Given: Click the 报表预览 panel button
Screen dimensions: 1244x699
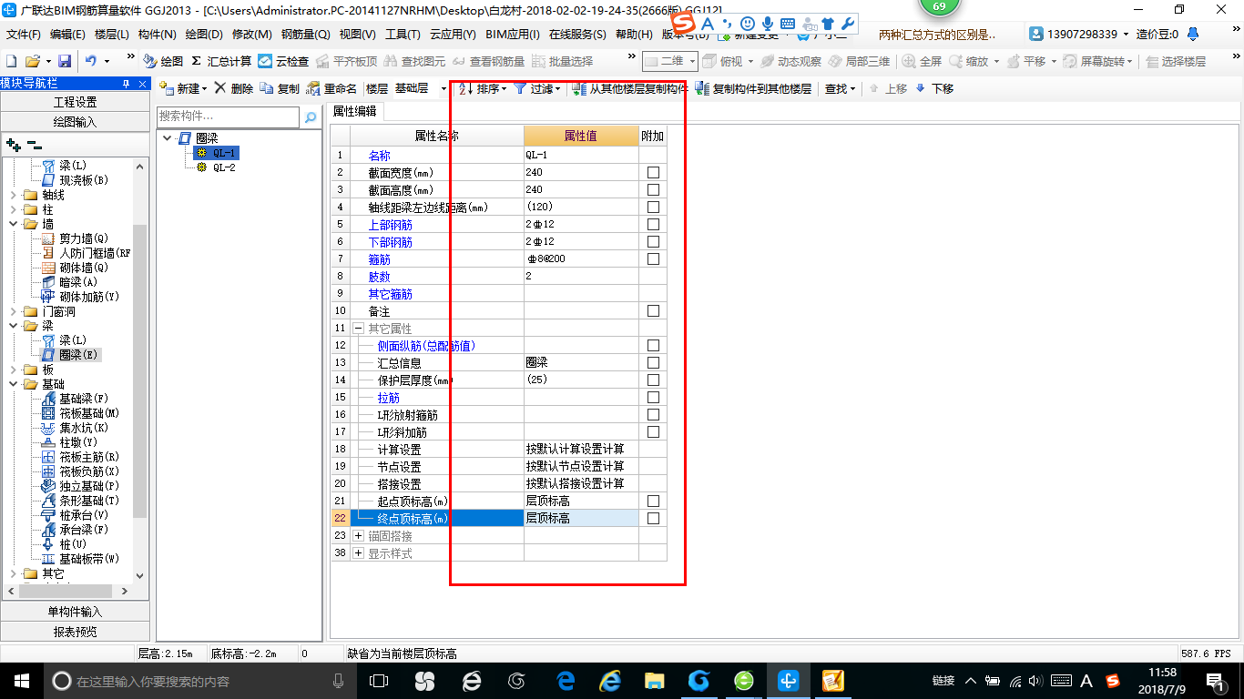Looking at the screenshot, I should click(75, 632).
